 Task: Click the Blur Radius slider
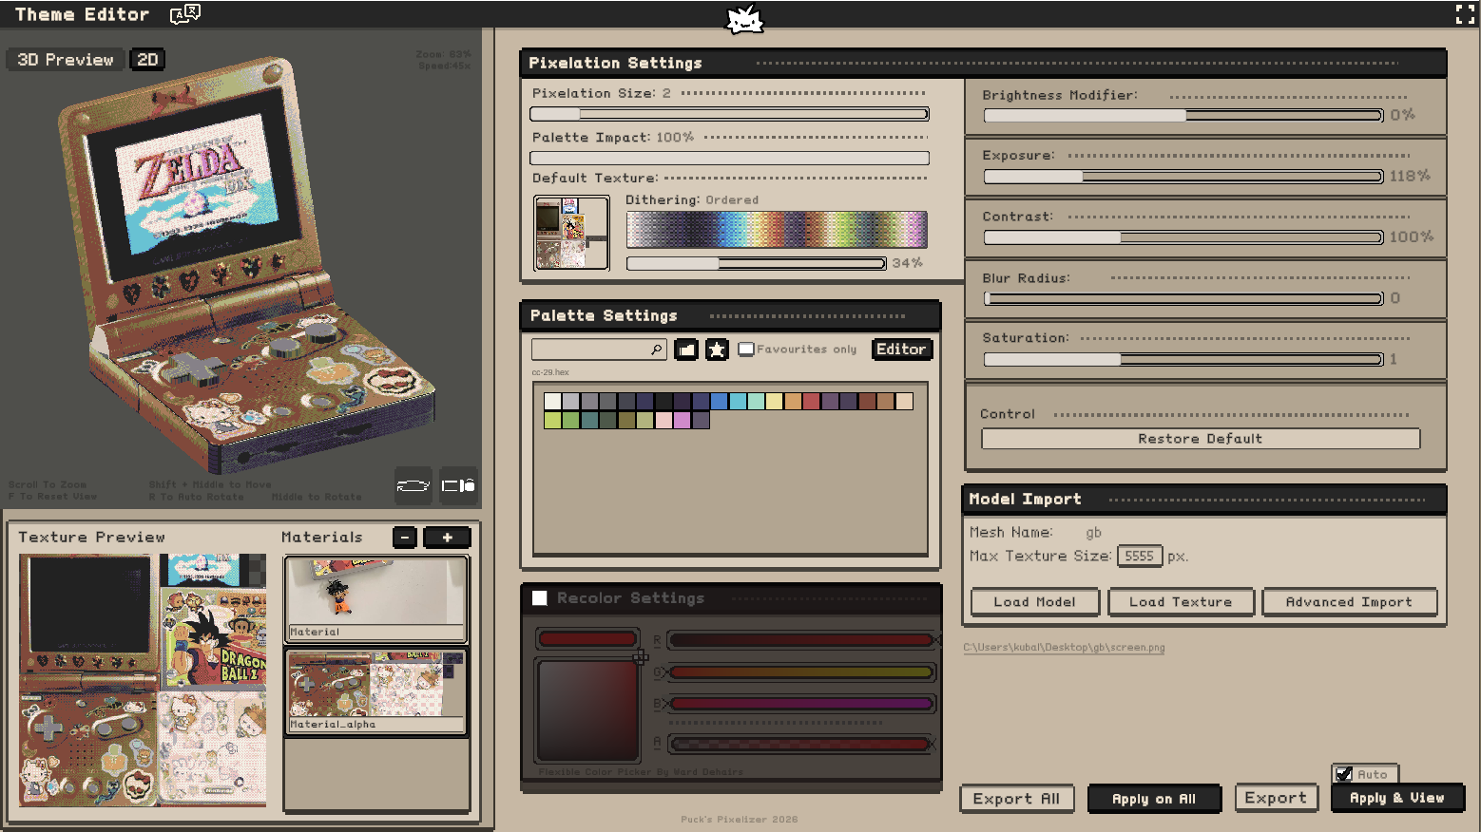tap(1183, 298)
